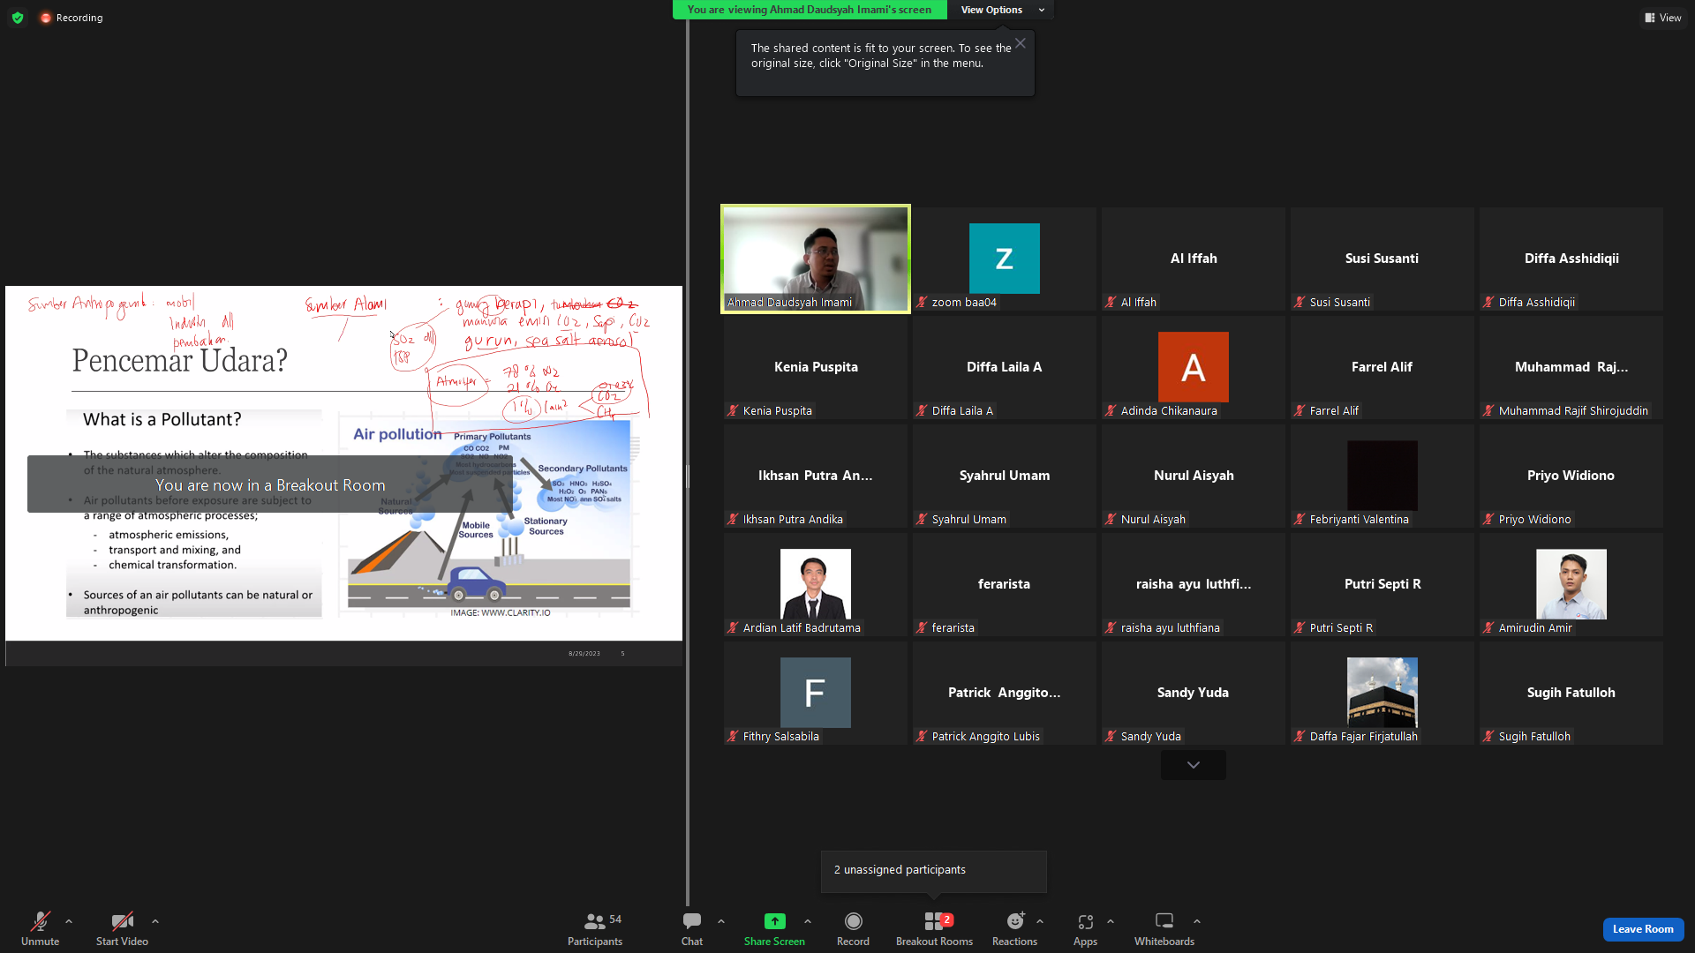Select Ikhsan Putra Andika's tile
This screenshot has height=953, width=1695.
(815, 476)
